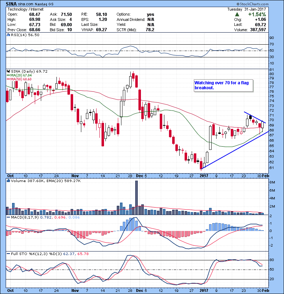The image size is (284, 294).
Task: Select the P/E value 58.10
Action: click(102, 15)
